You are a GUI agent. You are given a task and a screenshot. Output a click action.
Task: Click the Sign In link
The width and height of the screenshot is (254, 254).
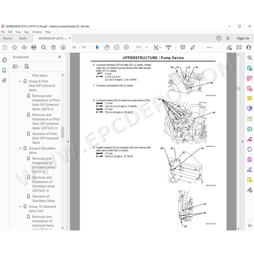coord(243,38)
